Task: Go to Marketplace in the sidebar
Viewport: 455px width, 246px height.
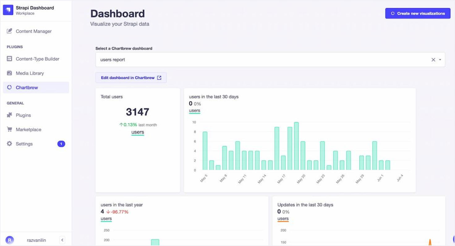Action: click(x=28, y=129)
